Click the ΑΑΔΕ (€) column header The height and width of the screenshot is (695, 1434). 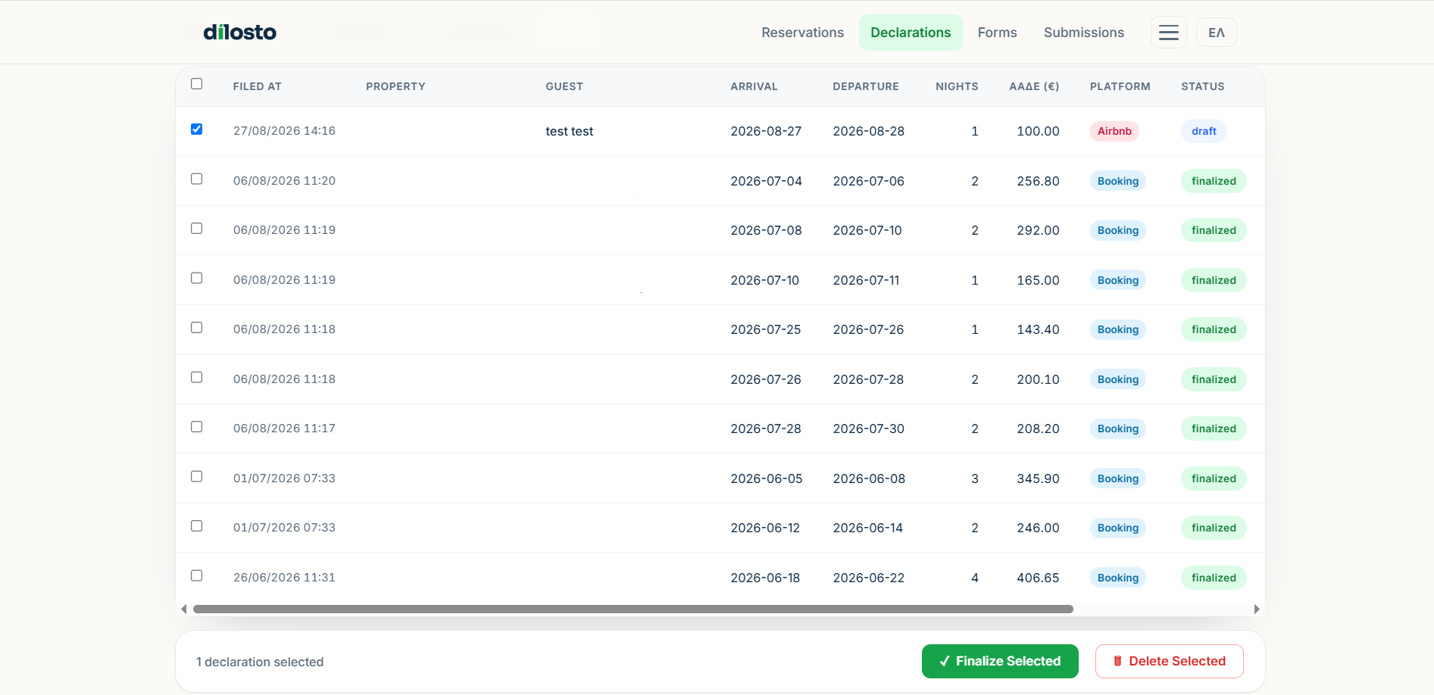click(1034, 86)
